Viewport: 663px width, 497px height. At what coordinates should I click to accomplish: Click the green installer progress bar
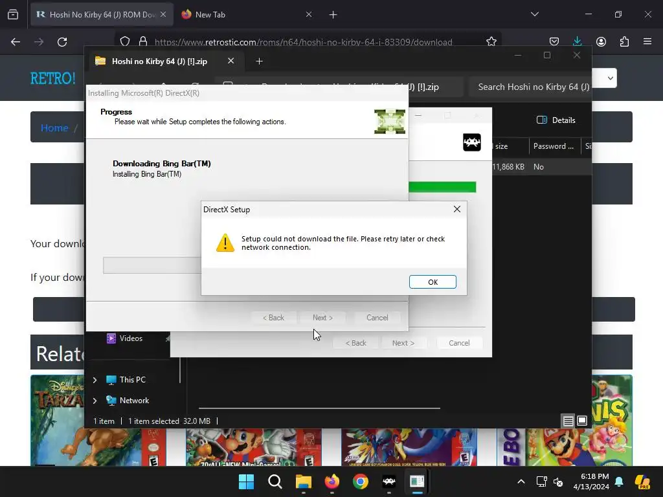[442, 187]
